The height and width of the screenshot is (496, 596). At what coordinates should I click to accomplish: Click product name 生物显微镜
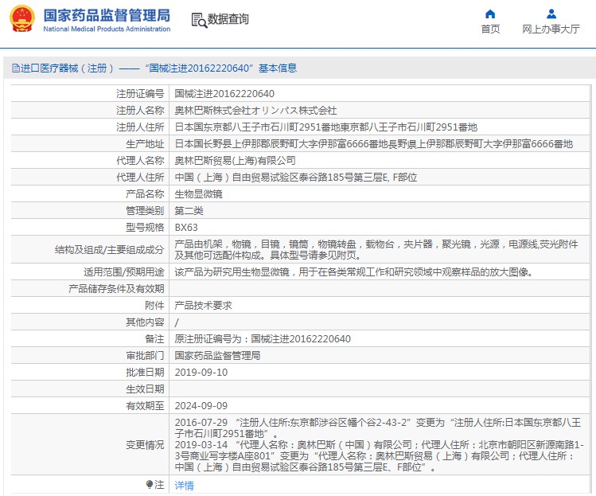(x=198, y=194)
